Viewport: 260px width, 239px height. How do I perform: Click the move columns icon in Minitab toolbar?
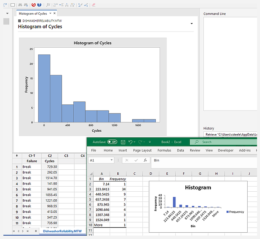point(72,5)
